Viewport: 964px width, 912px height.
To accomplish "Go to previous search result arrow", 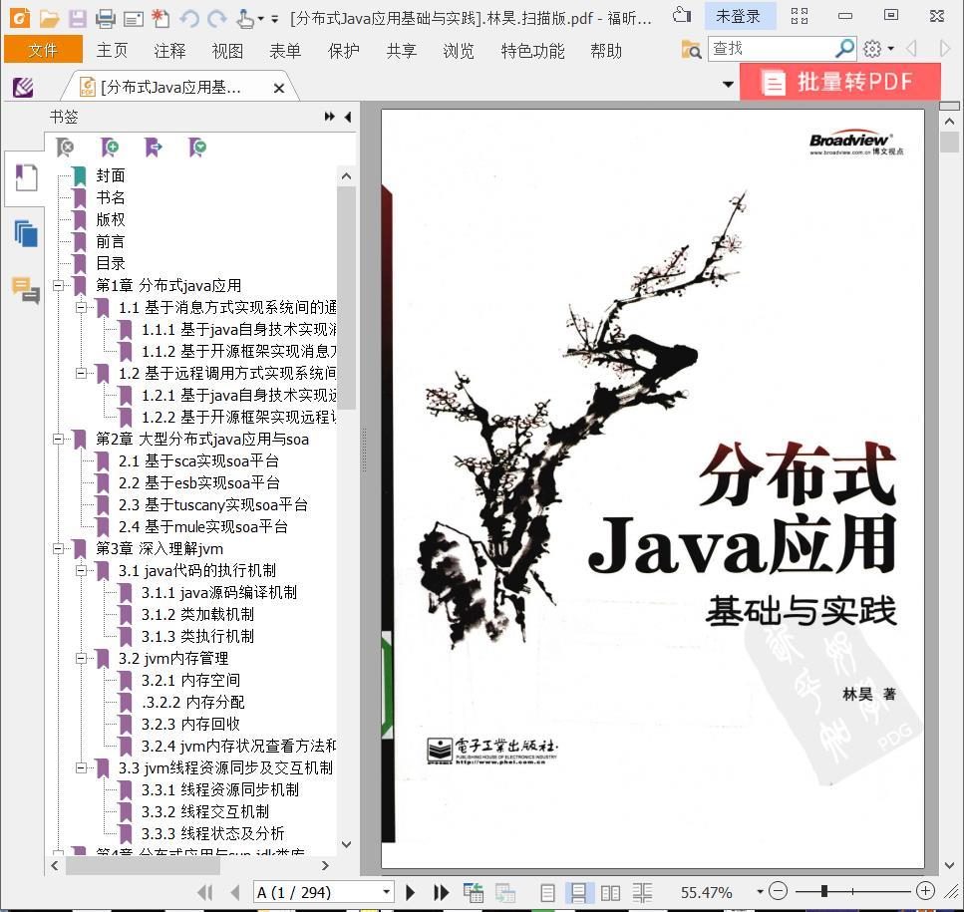I will [x=912, y=49].
